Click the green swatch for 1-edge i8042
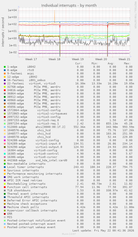This screenshot has width=138, height=237. (x=5, y=67)
